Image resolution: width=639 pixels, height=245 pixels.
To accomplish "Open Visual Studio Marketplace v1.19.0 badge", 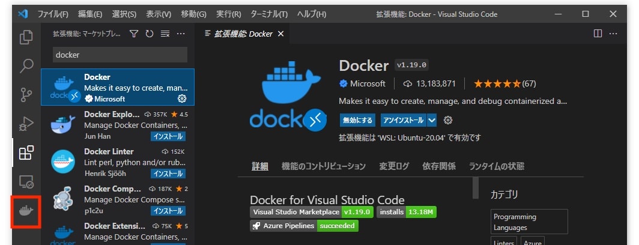I will (312, 212).
